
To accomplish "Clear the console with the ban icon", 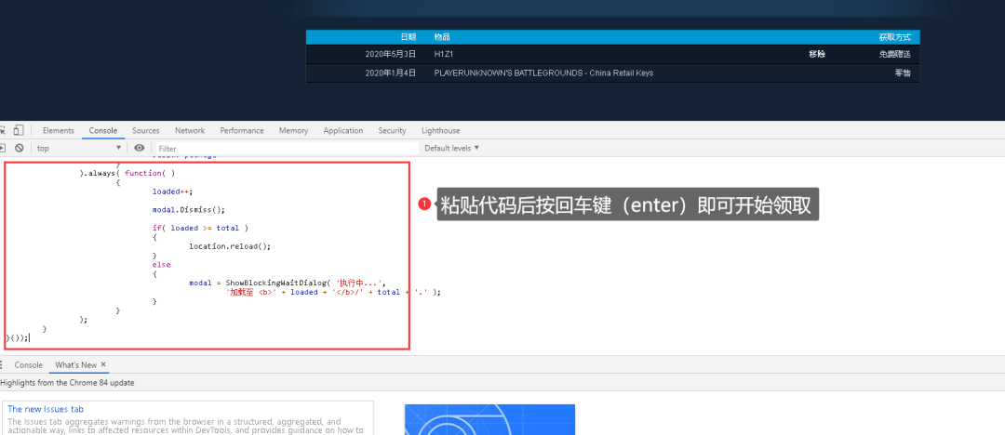I will (x=19, y=148).
